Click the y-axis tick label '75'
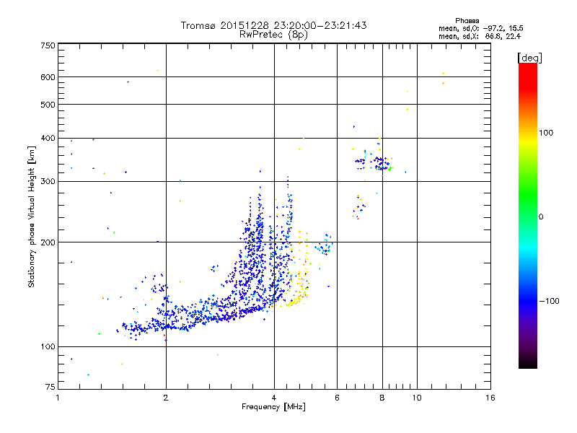The image size is (577, 433). [x=50, y=387]
